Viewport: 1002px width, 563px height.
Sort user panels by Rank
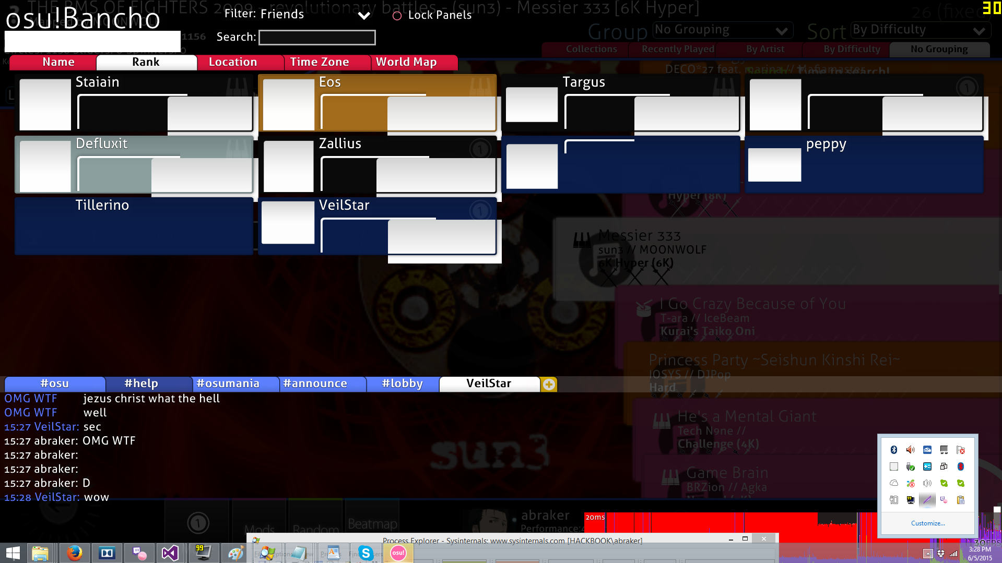(x=146, y=62)
